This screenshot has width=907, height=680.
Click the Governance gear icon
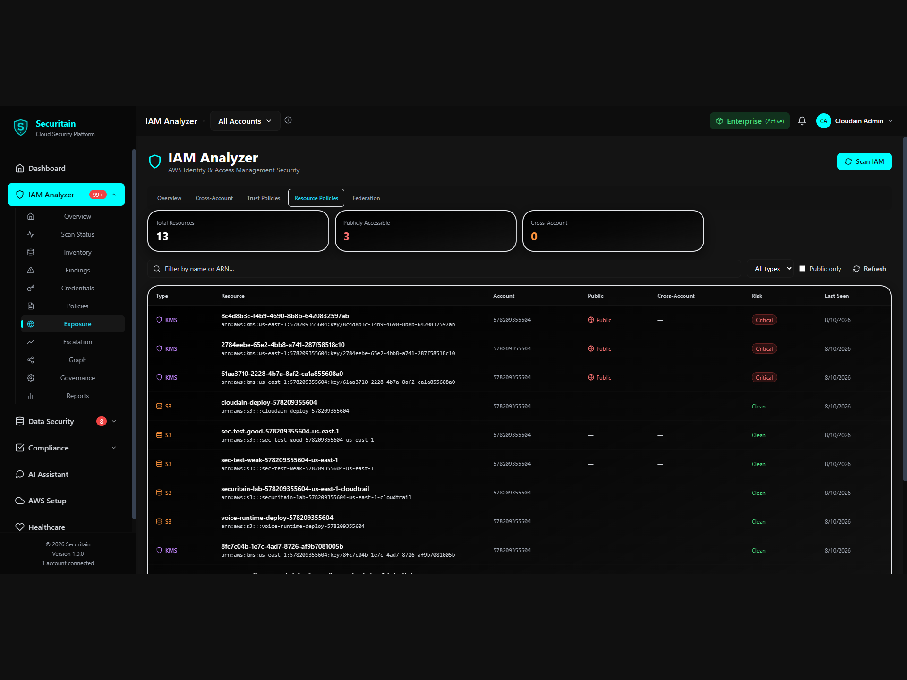click(31, 378)
